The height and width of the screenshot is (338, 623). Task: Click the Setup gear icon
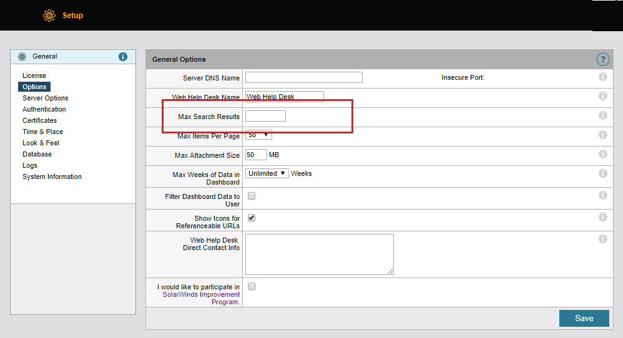[49, 16]
